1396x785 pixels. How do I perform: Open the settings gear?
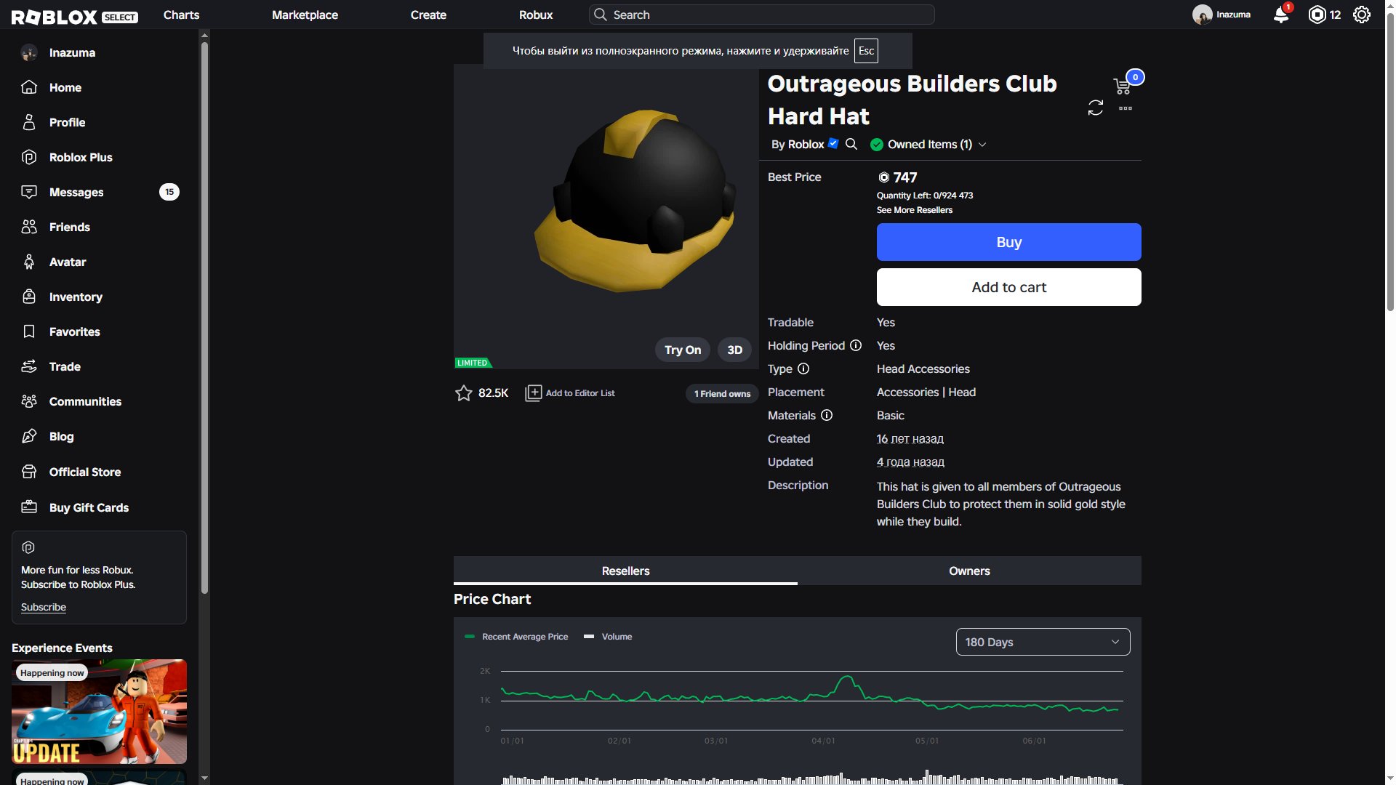click(1362, 15)
